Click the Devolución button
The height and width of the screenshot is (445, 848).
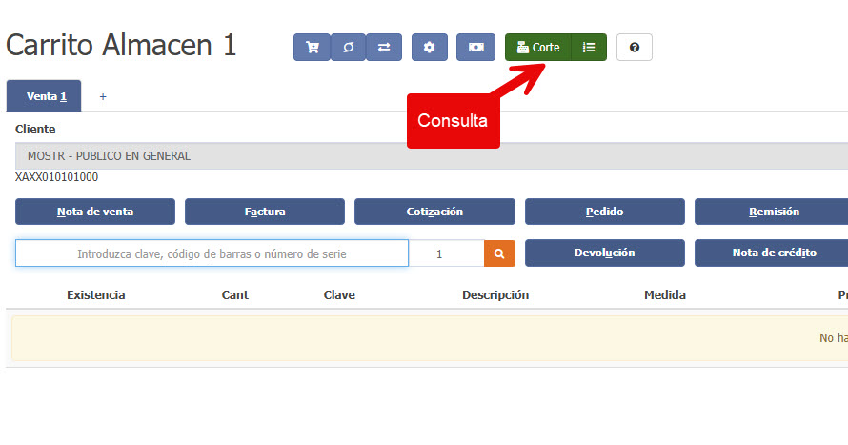(x=604, y=253)
